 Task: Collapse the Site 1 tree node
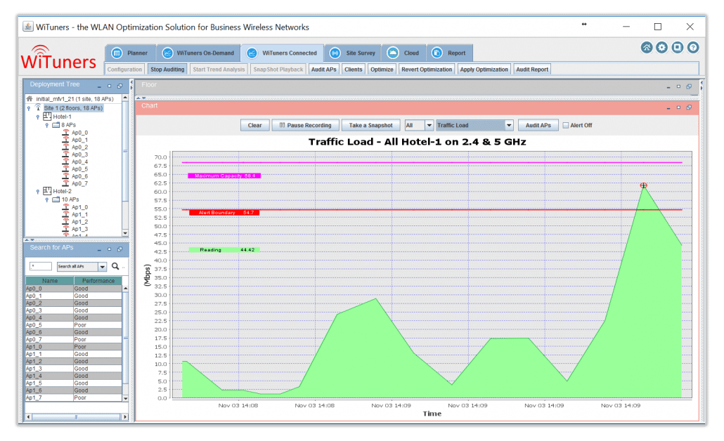click(29, 108)
